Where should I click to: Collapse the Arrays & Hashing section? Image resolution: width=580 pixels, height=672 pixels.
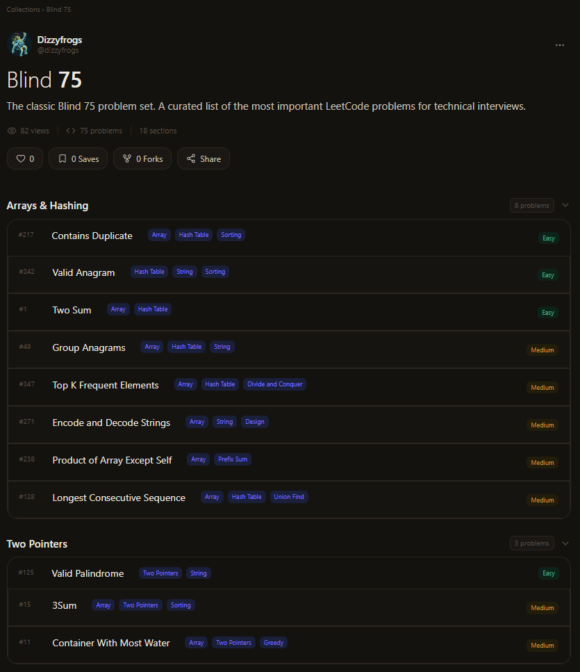coord(565,205)
